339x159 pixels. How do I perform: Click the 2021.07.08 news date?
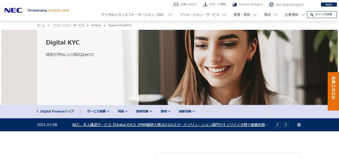coord(47,125)
